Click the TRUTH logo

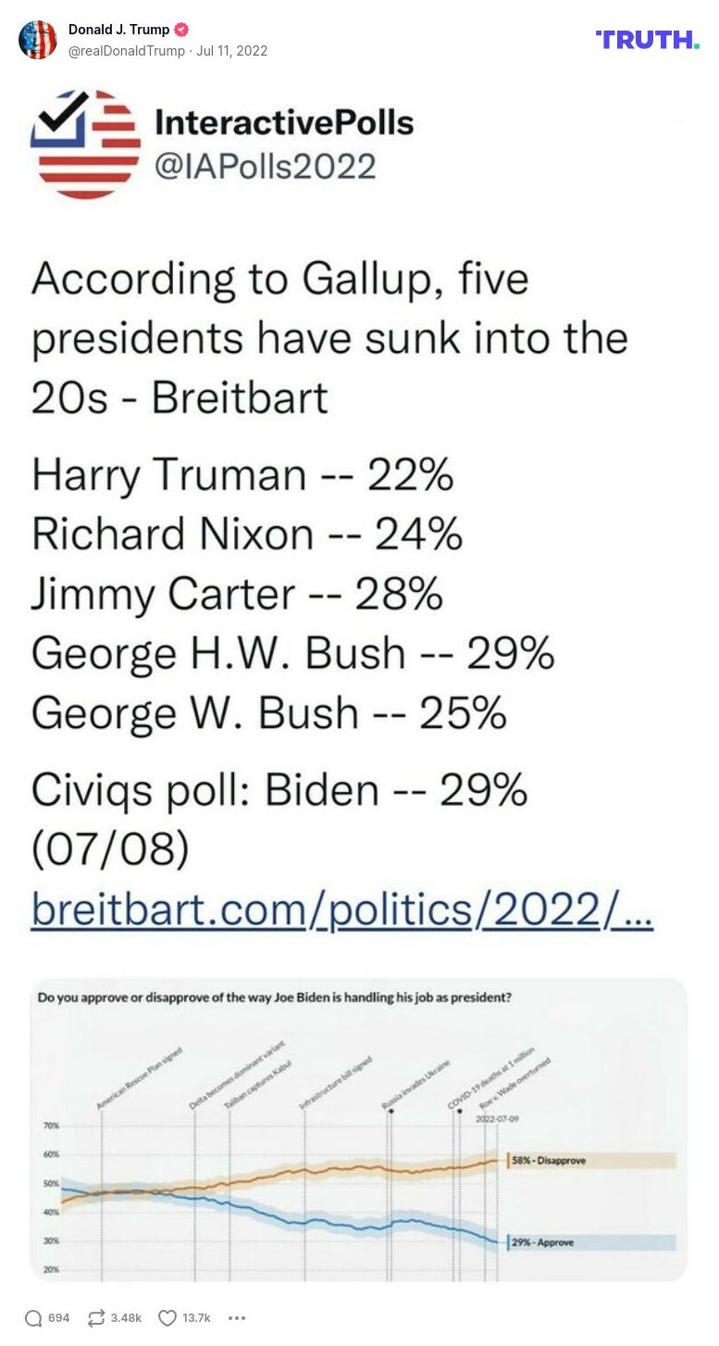(648, 39)
